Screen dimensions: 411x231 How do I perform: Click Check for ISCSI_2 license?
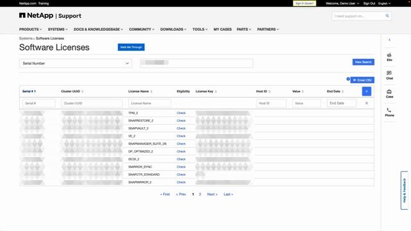pos(181,159)
